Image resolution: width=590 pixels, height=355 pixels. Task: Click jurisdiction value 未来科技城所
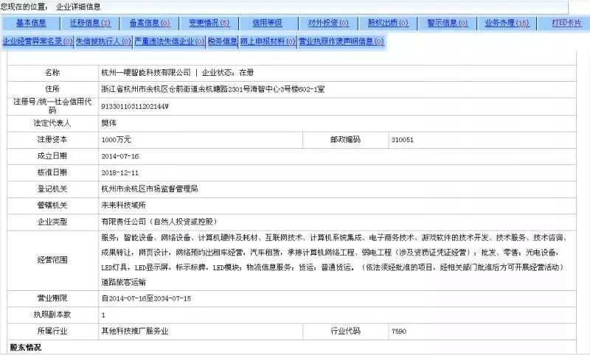(x=123, y=205)
